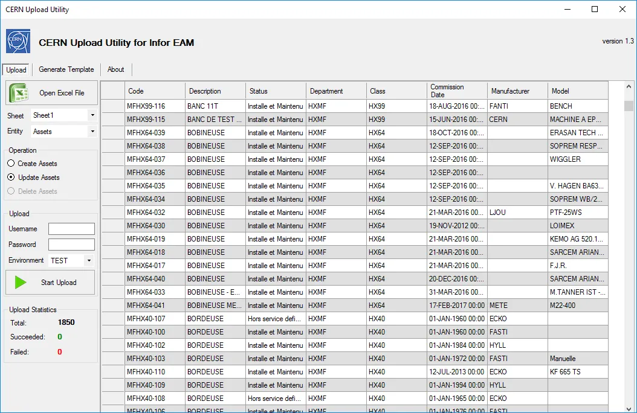637x413 pixels.
Task: Click the Start Upload button
Action: (50, 283)
